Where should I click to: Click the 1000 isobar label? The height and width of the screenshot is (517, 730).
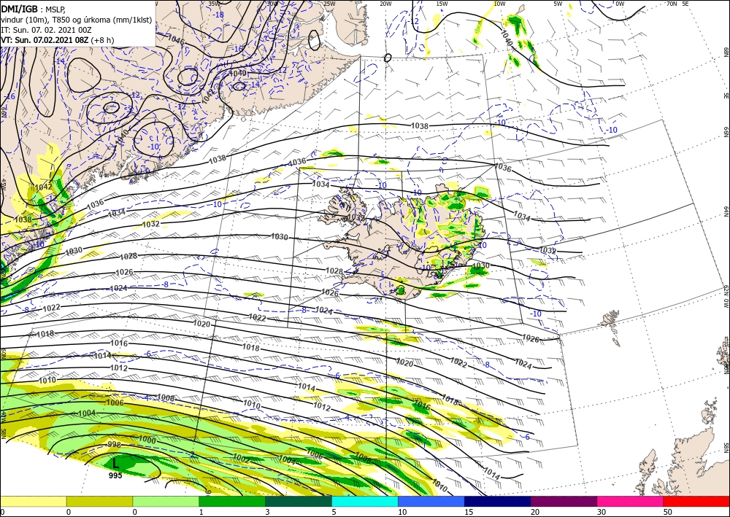(147, 440)
